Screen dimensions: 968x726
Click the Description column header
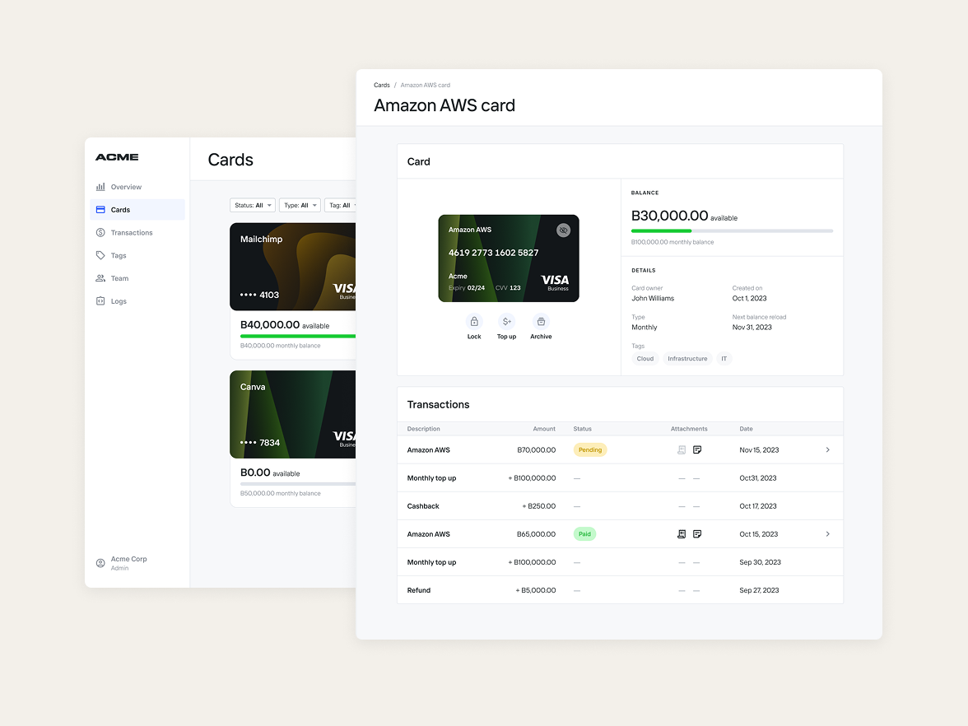pyautogui.click(x=423, y=429)
